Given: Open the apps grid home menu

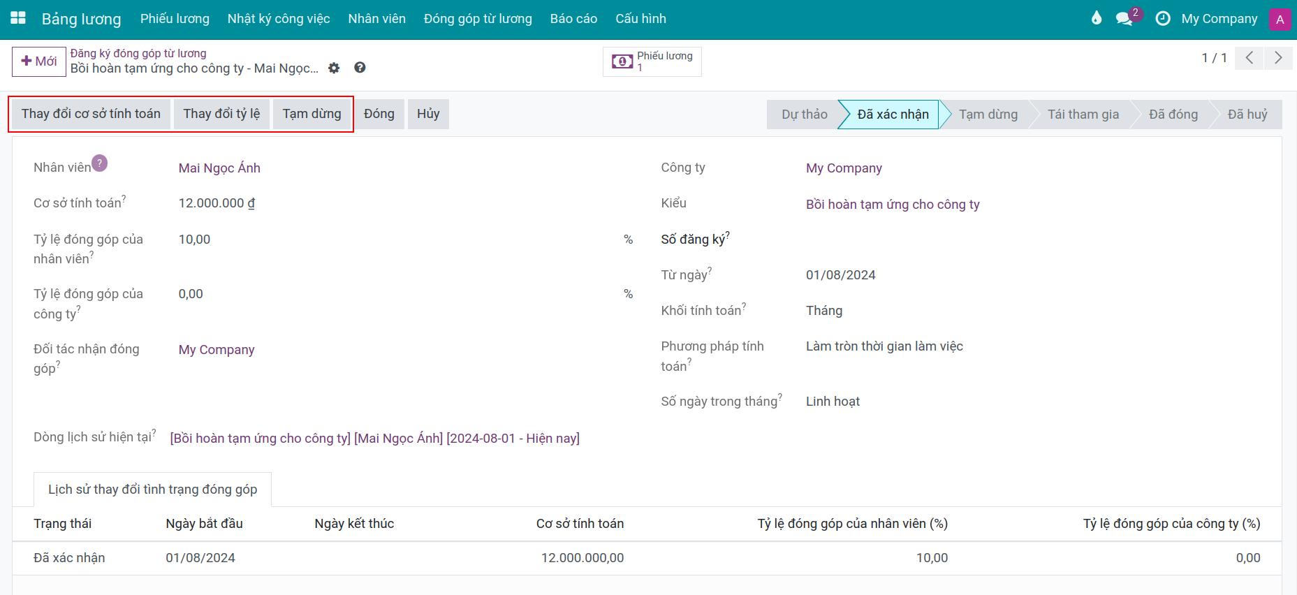Looking at the screenshot, I should pos(18,18).
